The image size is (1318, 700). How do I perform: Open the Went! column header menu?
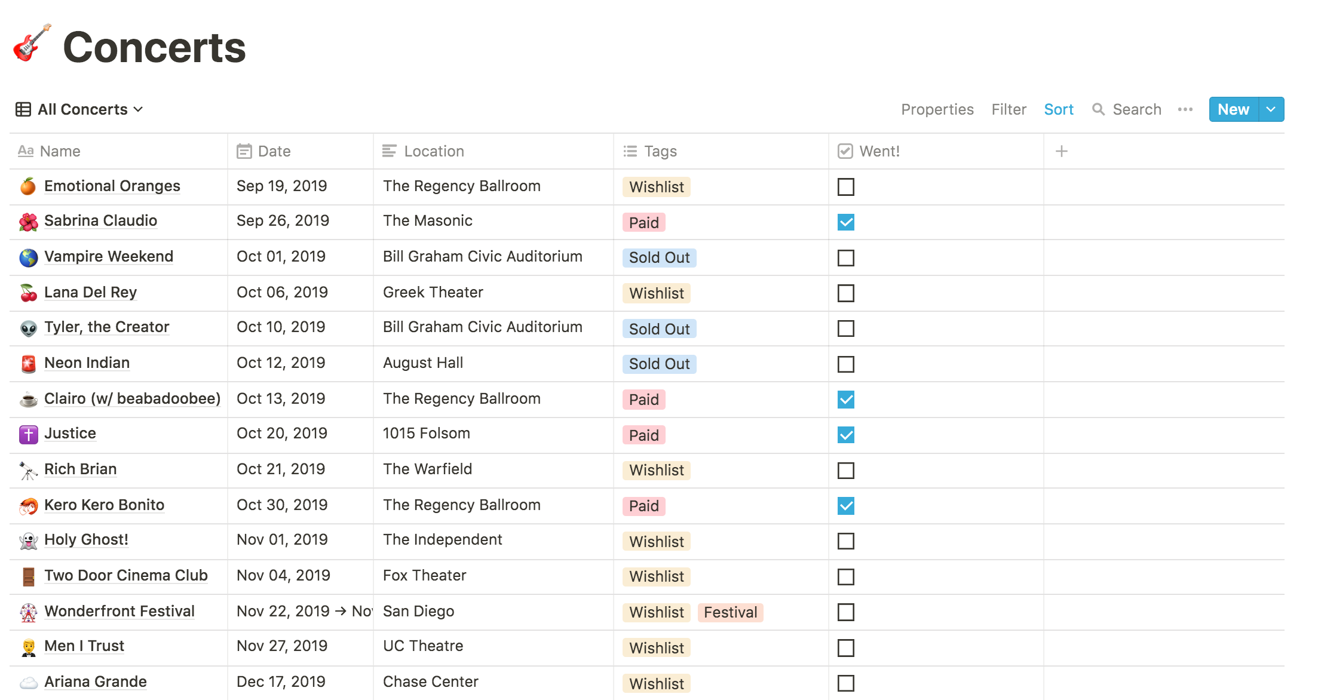936,151
